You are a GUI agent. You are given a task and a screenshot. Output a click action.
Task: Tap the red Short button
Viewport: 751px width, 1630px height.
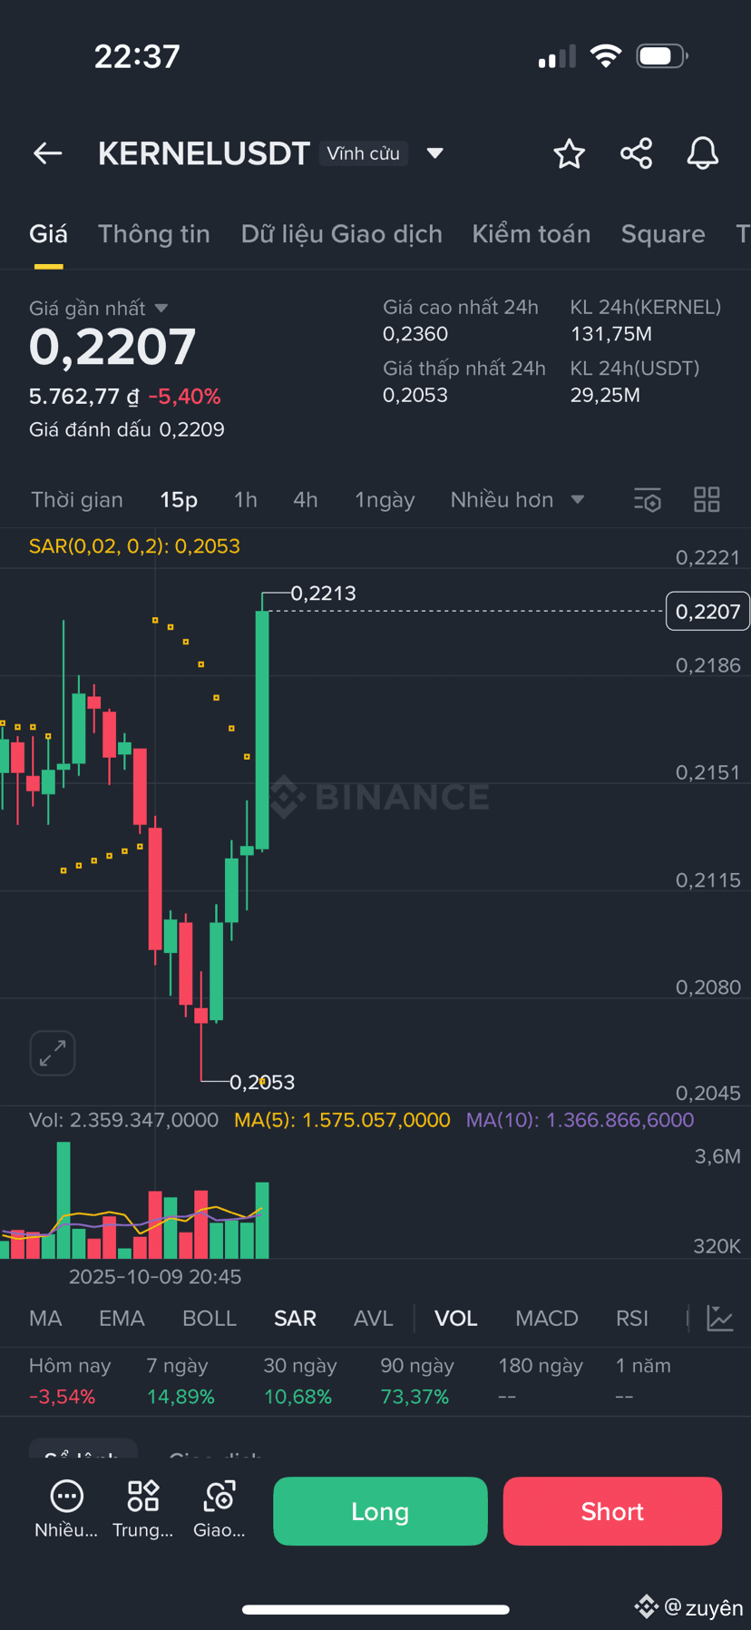(612, 1511)
